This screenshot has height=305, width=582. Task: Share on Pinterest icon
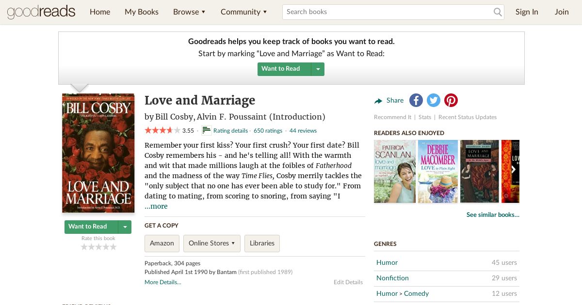point(451,100)
